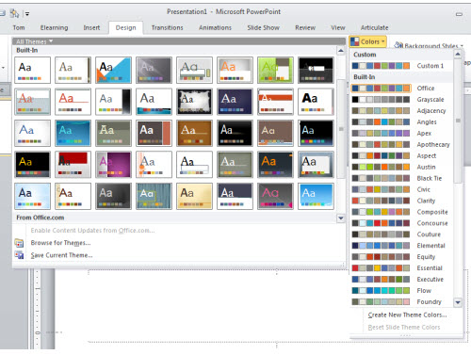Apply the Apothecary color scheme

401,144
